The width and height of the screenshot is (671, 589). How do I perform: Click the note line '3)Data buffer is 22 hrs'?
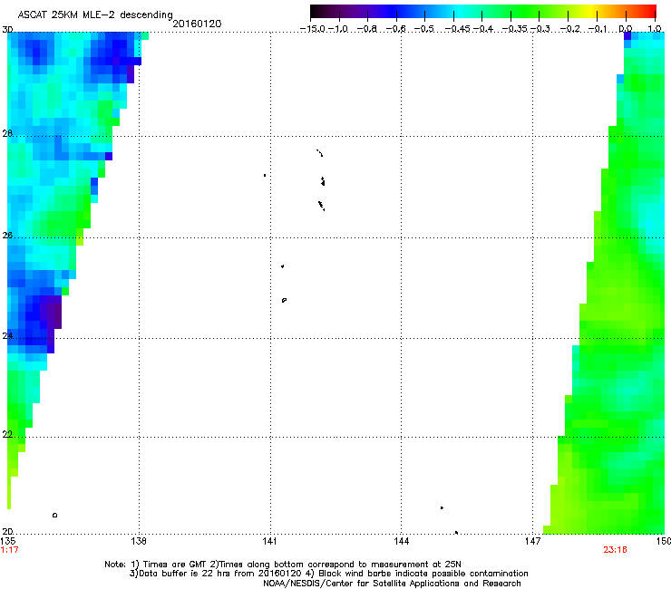(x=328, y=574)
